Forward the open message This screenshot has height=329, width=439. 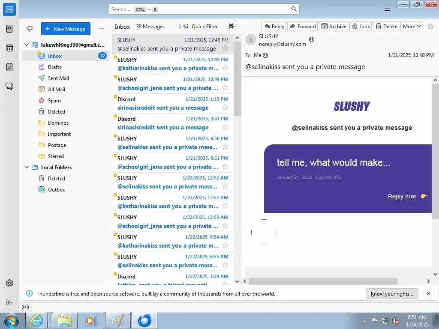point(302,26)
